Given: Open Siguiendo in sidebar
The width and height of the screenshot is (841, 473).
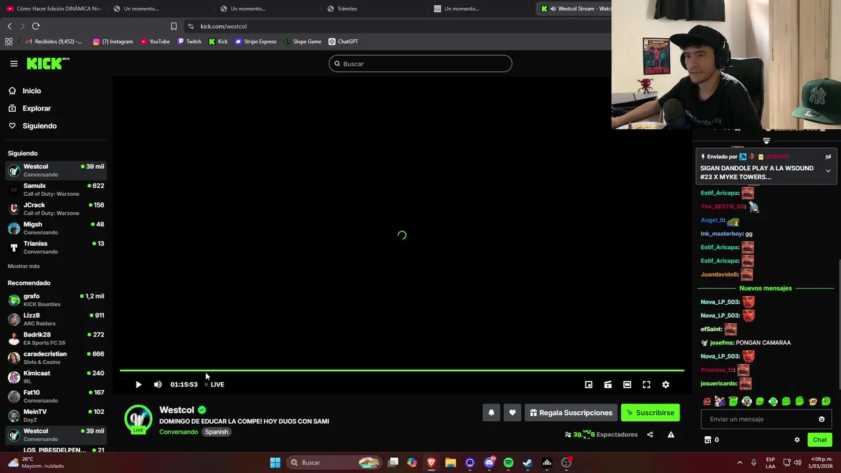Looking at the screenshot, I should pos(56,125).
